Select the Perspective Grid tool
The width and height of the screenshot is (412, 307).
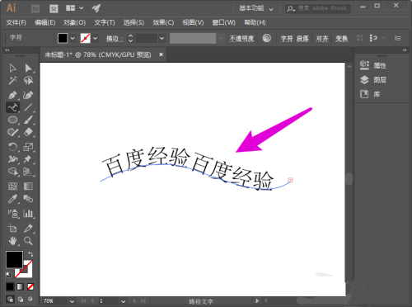point(28,172)
